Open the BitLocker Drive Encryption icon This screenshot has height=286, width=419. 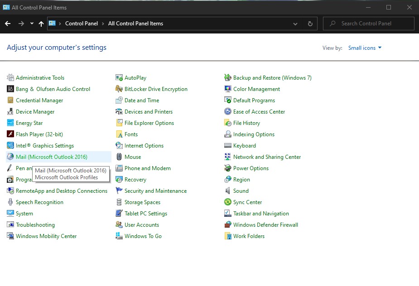119,89
